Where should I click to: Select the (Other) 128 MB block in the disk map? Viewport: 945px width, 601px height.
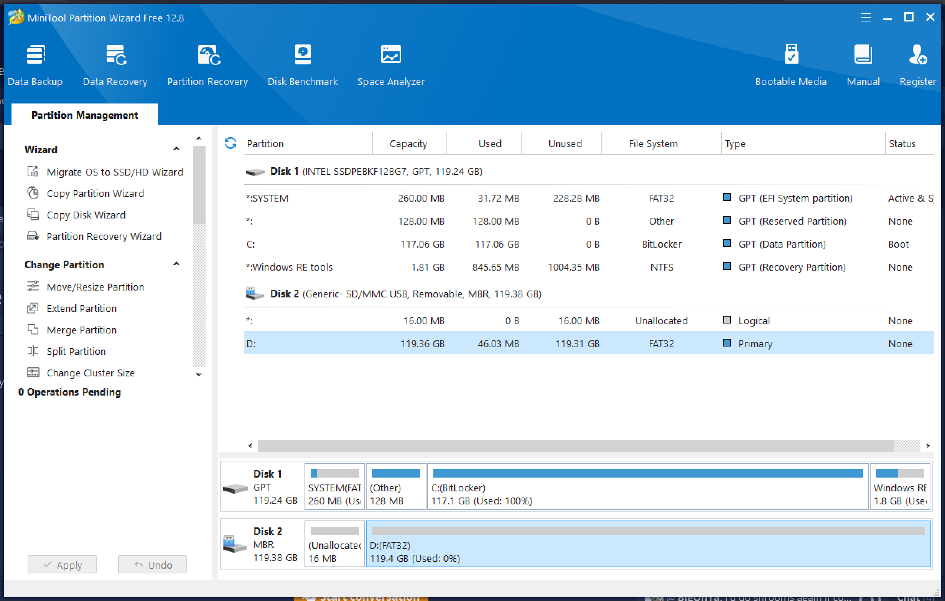396,486
